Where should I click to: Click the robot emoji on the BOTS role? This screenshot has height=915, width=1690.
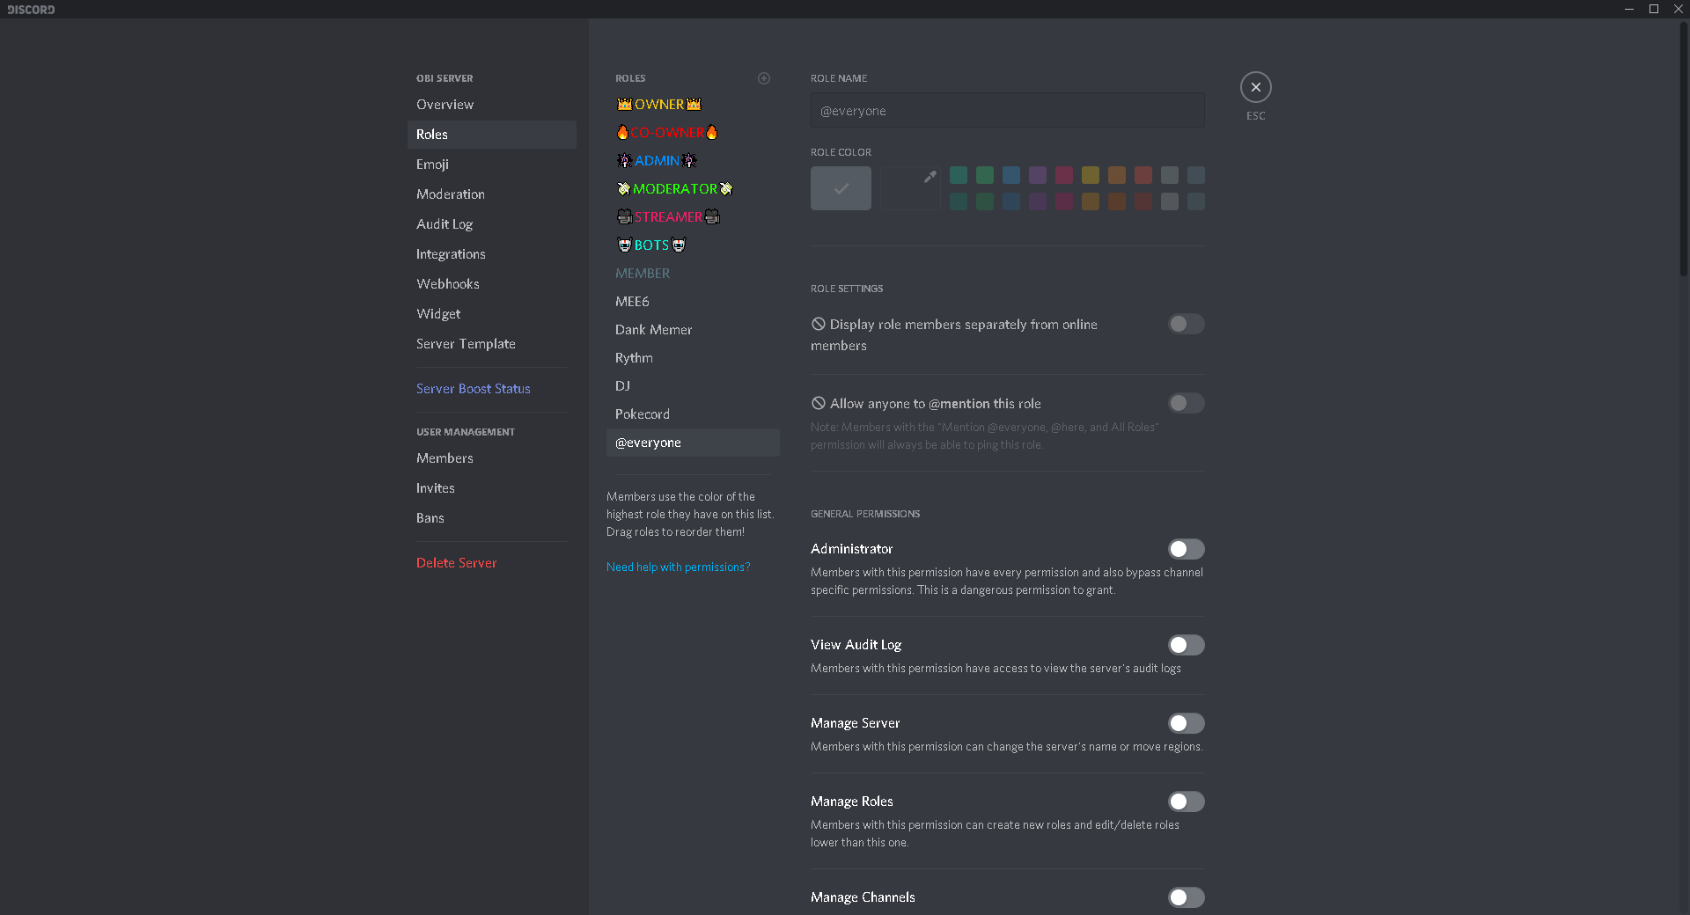pos(624,245)
